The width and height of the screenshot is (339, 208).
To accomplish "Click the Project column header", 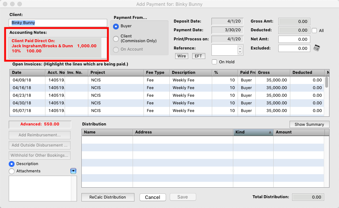I will pyautogui.click(x=116, y=72).
